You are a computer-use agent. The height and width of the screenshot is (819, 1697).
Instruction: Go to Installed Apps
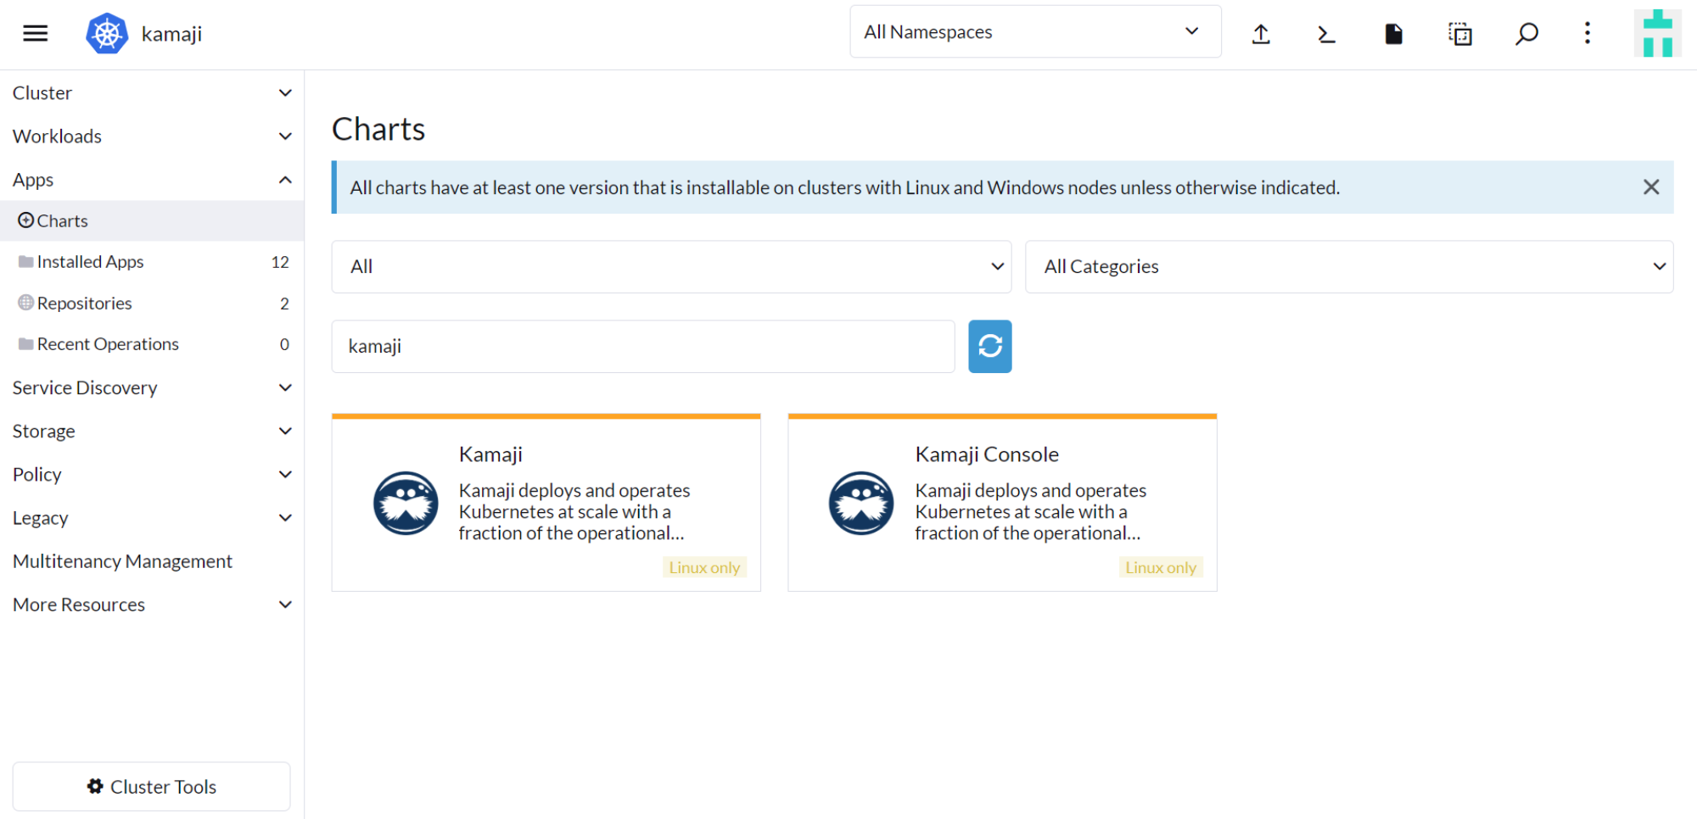point(90,262)
